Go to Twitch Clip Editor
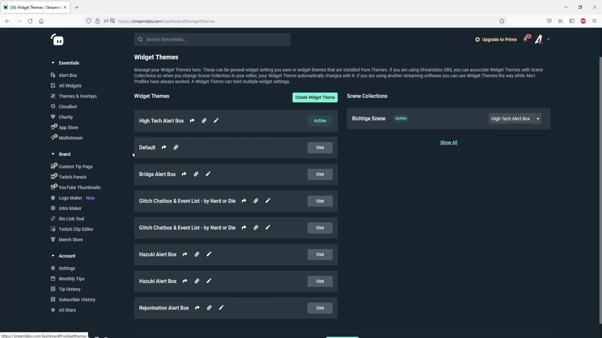This screenshot has height=338, width=602. click(76, 229)
